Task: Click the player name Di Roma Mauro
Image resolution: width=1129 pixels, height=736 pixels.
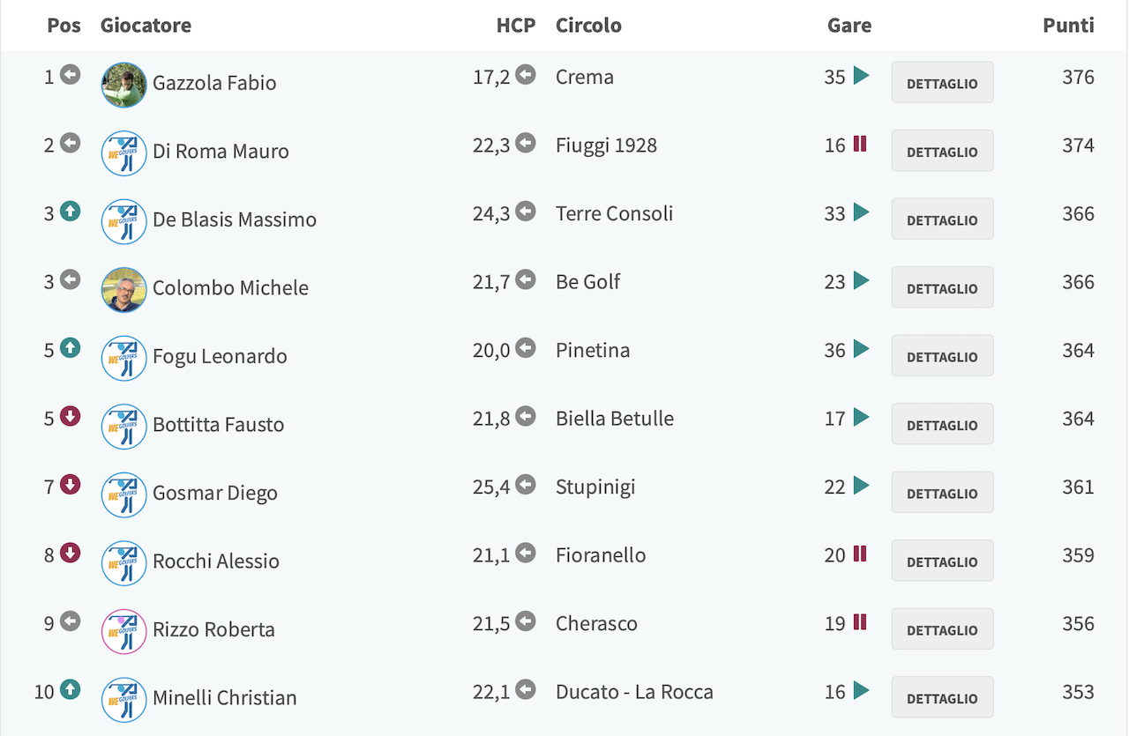Action: pyautogui.click(x=221, y=151)
